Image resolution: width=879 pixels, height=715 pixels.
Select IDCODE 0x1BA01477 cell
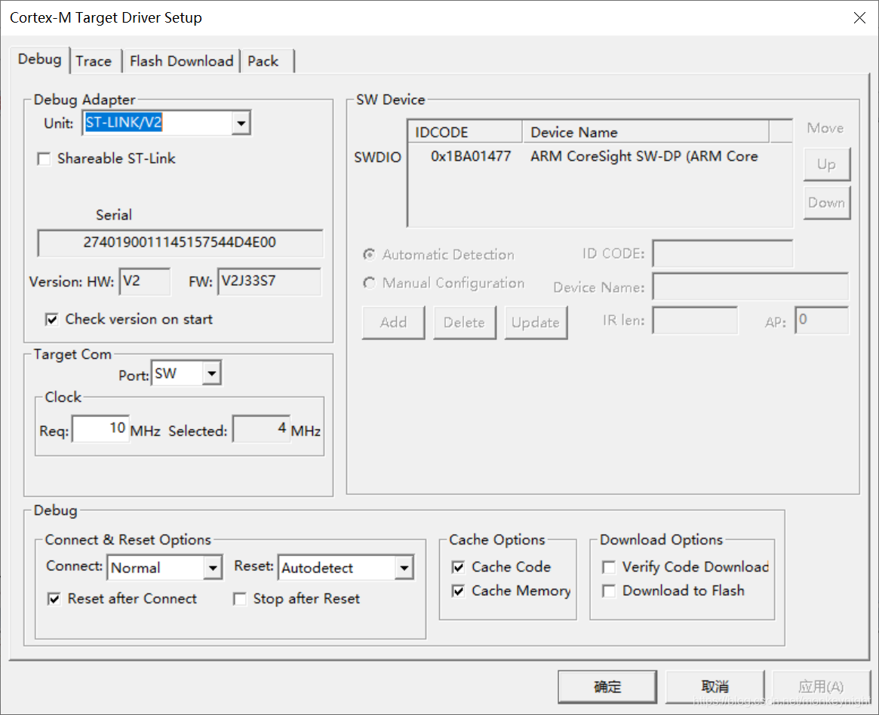(x=470, y=156)
